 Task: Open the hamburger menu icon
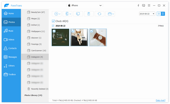click(149, 5)
